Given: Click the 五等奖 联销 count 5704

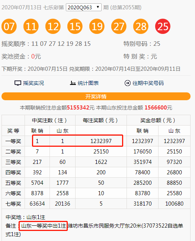Looking at the screenshot, I should (x=37, y=183).
